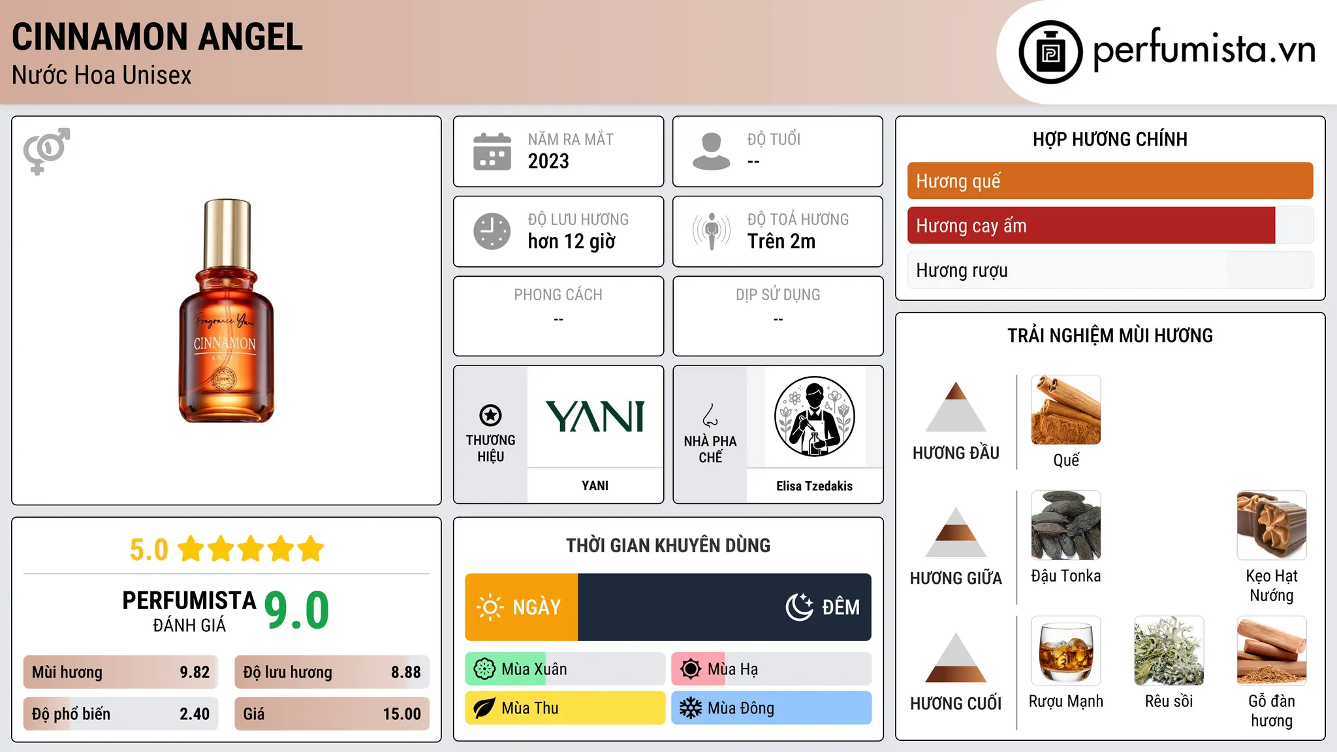Click the CINNAMON ANGEL title
The image size is (1337, 752).
[x=157, y=37]
